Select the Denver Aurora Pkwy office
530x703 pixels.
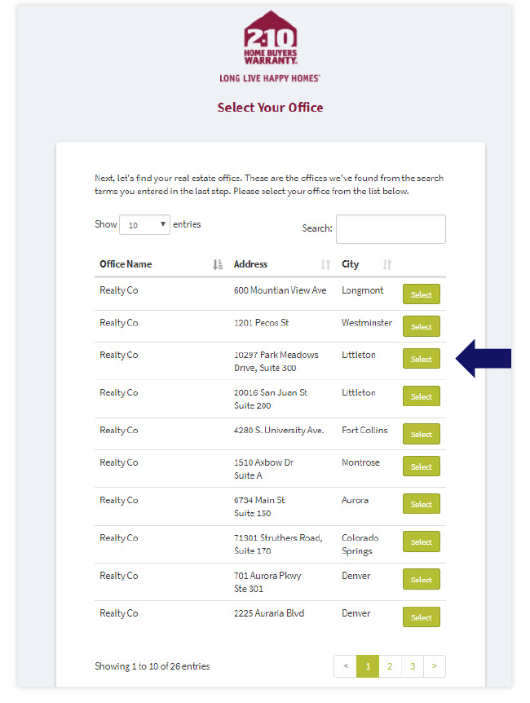[x=421, y=579]
